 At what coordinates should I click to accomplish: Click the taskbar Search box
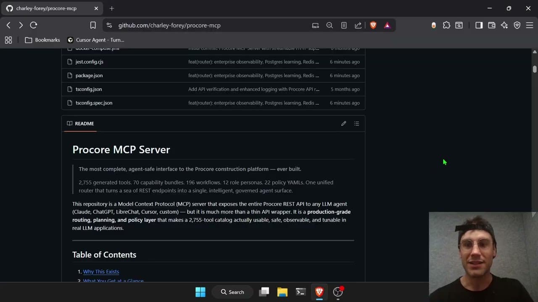pos(233,292)
